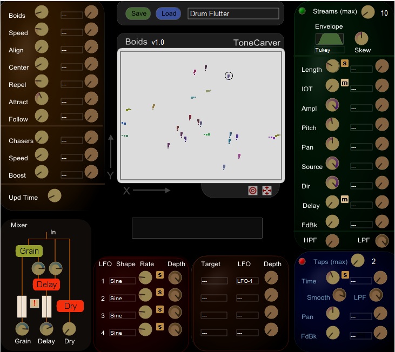Click the Center knob

(42, 64)
